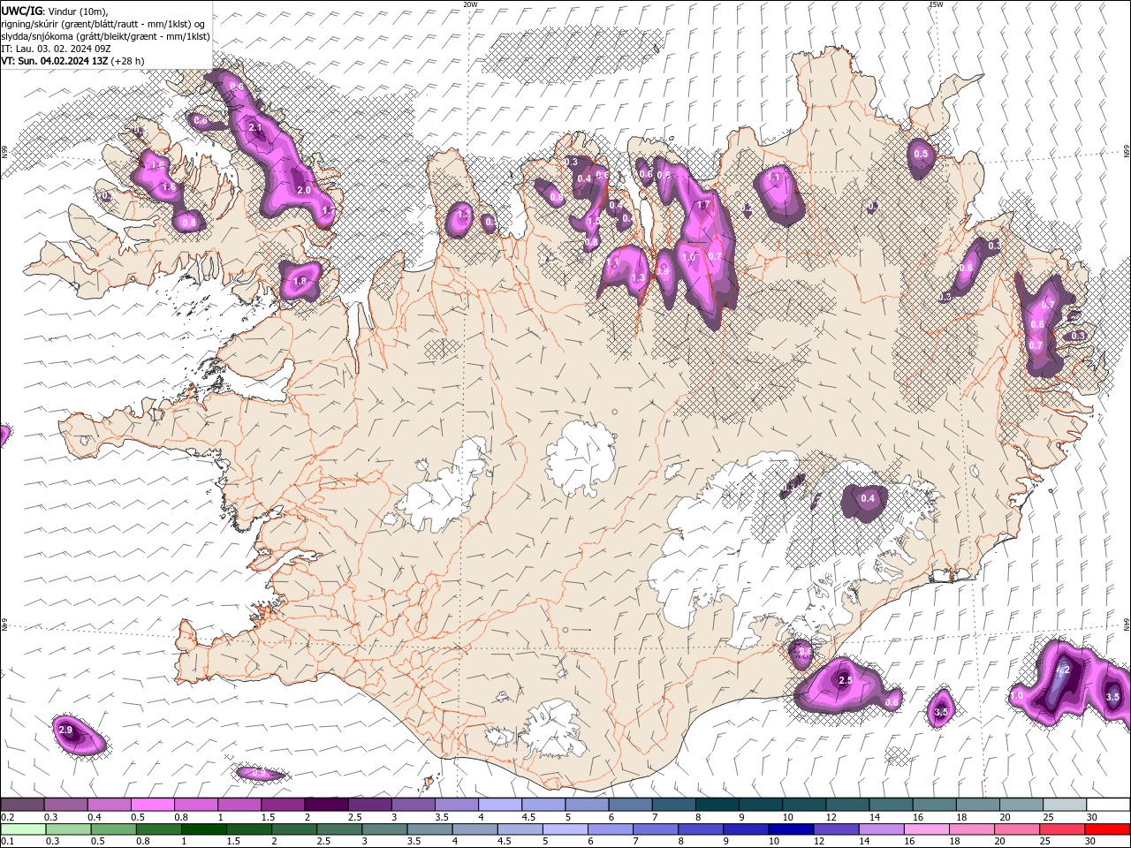
Task: Select the 0.8 swatch in upper legend row
Action: click(195, 805)
